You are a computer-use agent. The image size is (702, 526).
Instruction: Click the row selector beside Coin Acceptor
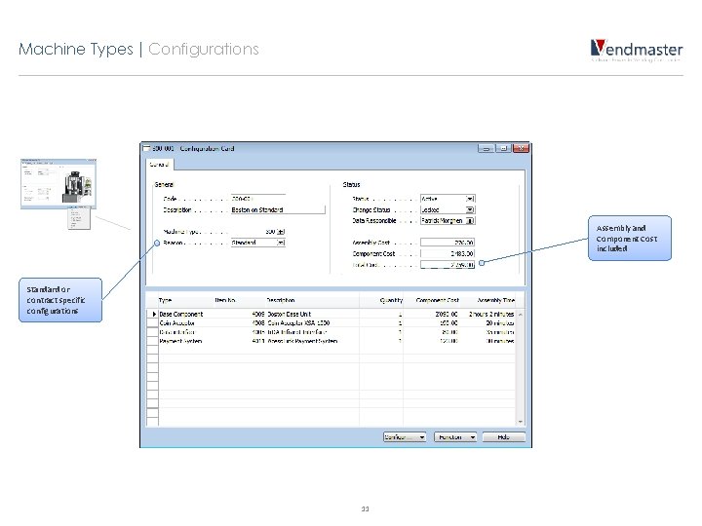coord(153,323)
